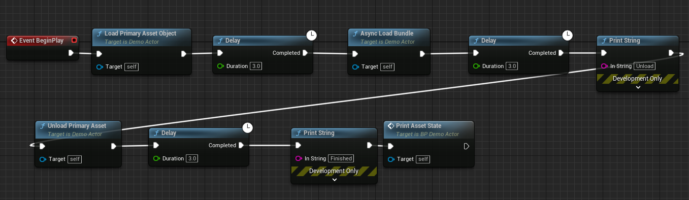This screenshot has width=689, height=200.
Task: Edit the In String value Unload
Action: (x=645, y=66)
